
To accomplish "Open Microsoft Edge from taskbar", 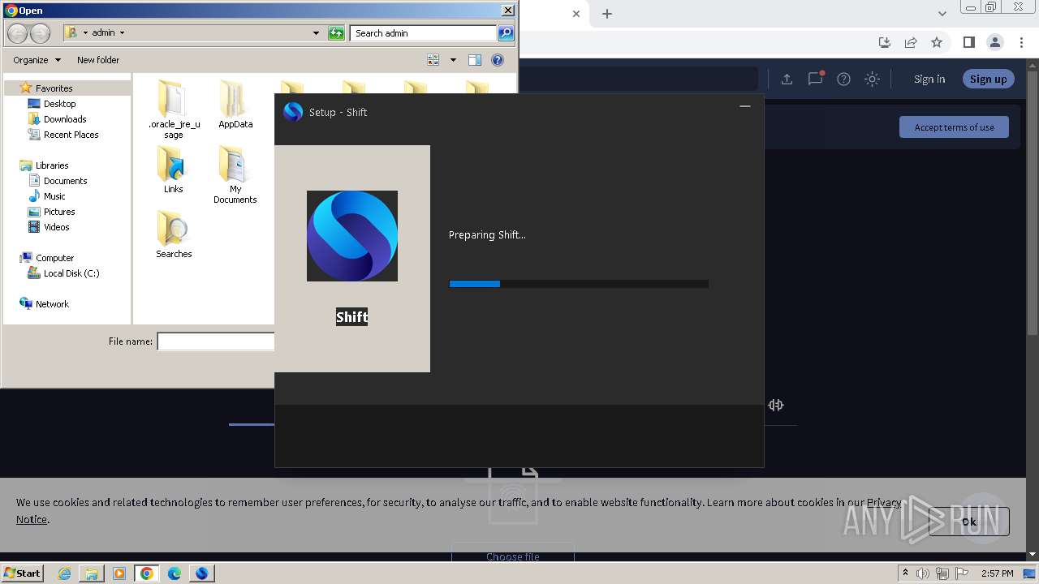I will point(175,573).
